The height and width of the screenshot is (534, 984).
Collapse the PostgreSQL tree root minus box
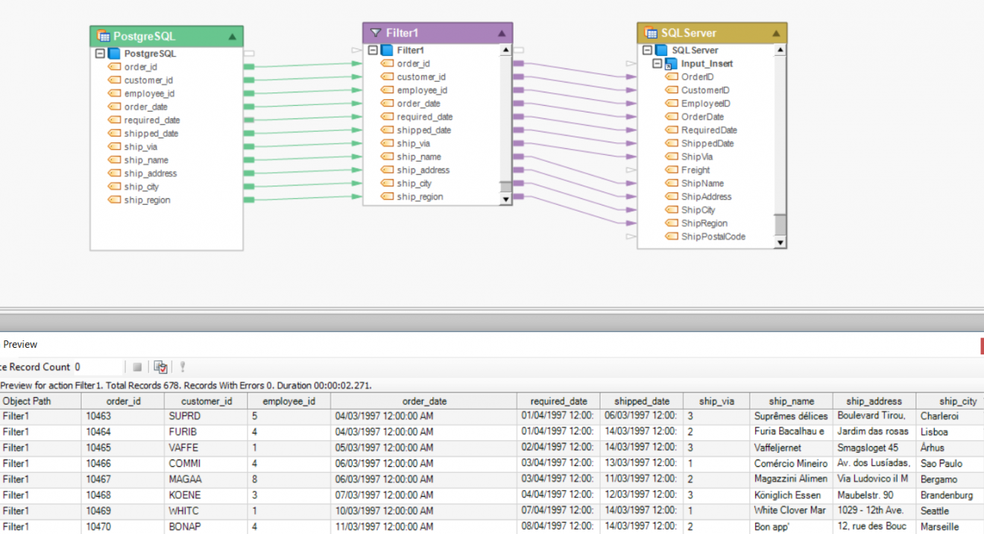pos(100,53)
